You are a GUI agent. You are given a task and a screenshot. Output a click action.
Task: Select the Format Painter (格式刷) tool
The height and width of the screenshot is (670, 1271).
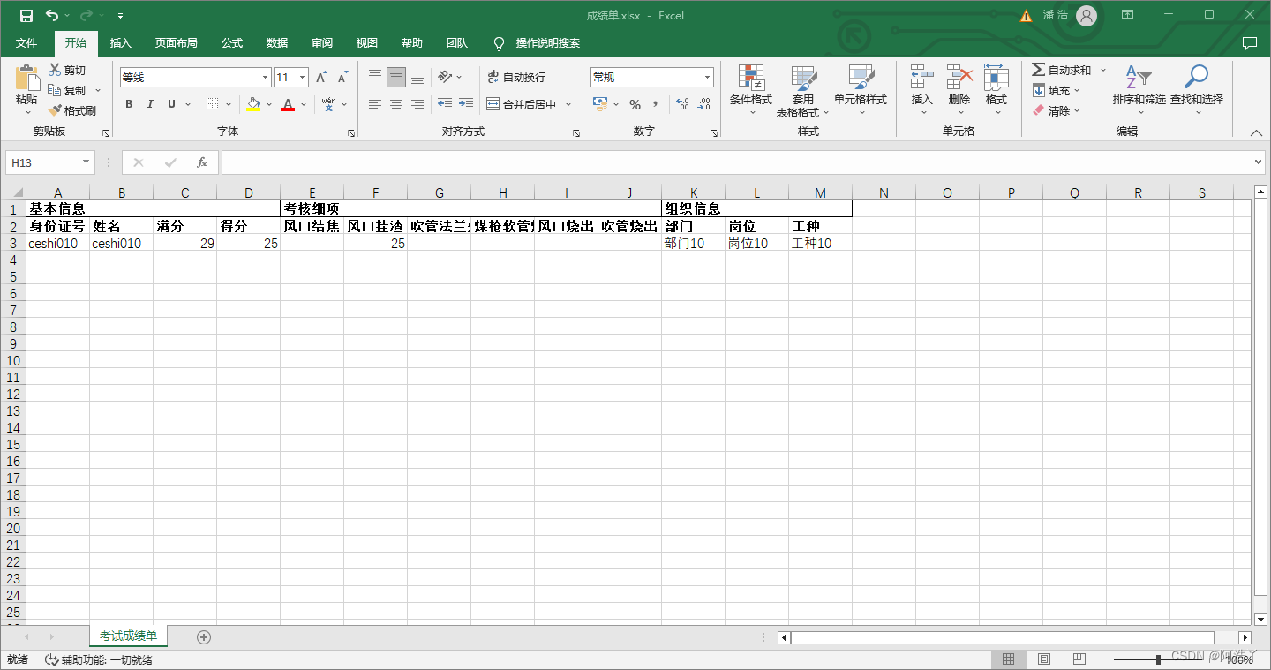(73, 109)
